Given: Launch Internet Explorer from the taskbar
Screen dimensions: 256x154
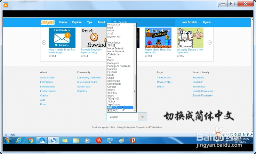Looking at the screenshot, I should (x=19, y=140).
